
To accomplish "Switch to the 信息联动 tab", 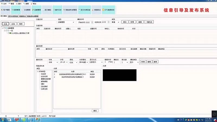I will pos(23,16).
